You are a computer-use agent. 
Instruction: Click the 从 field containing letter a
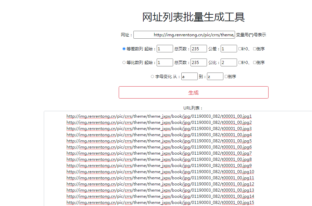tap(189, 76)
